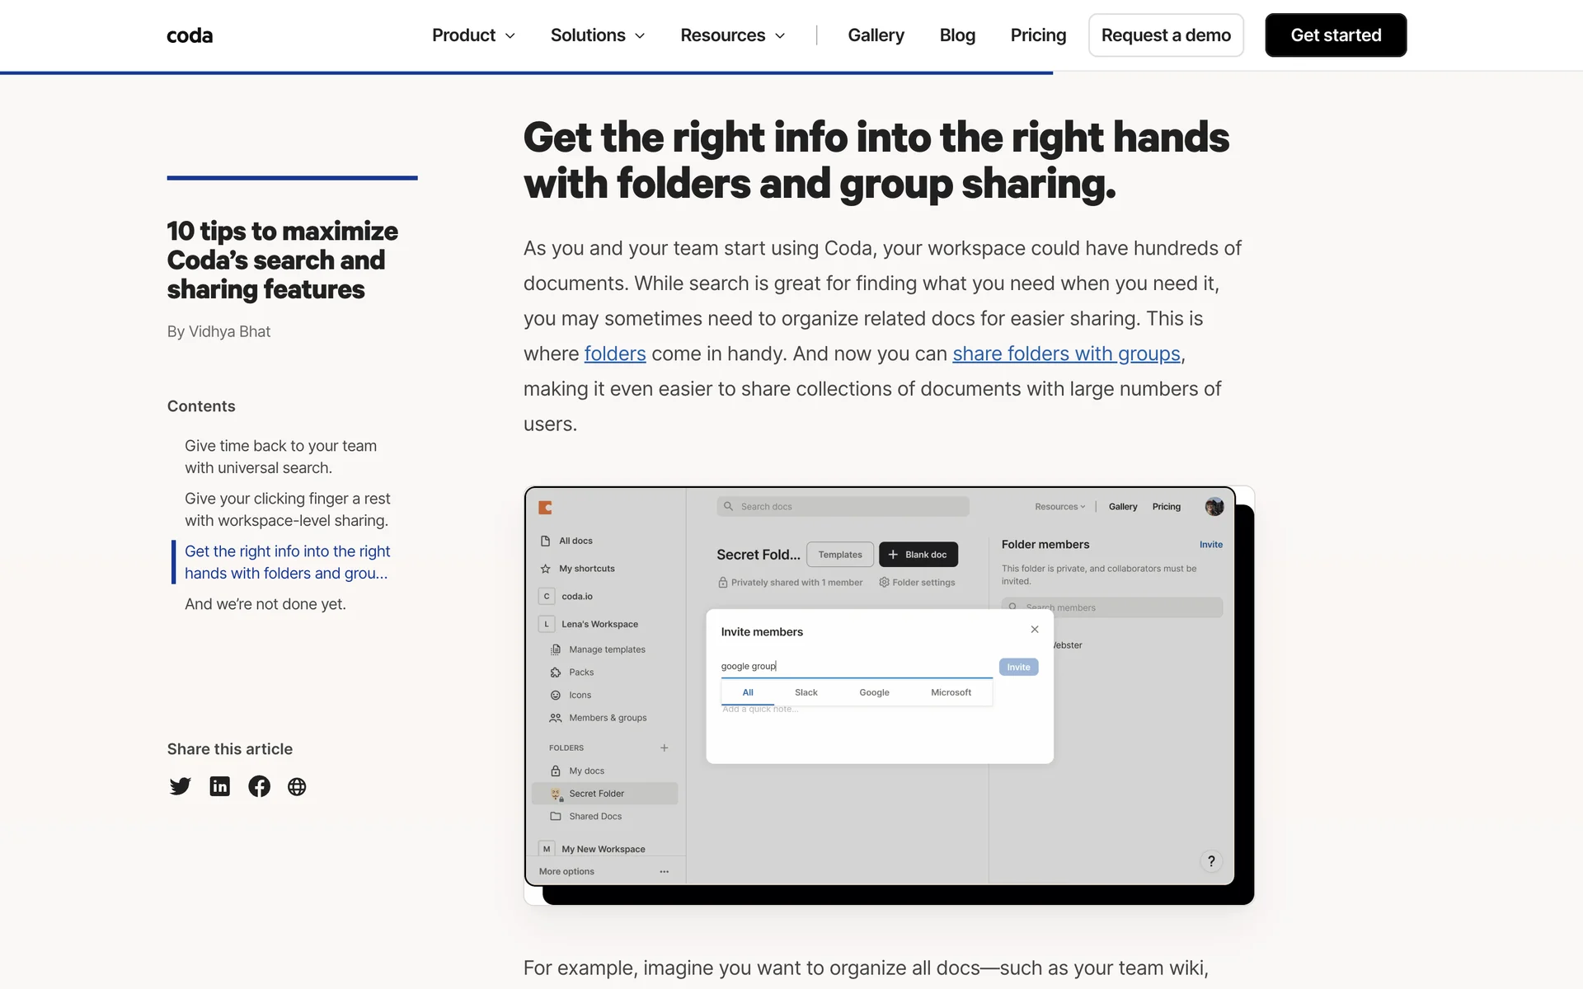Click the Get started button
Image resolution: width=1583 pixels, height=989 pixels.
point(1336,35)
